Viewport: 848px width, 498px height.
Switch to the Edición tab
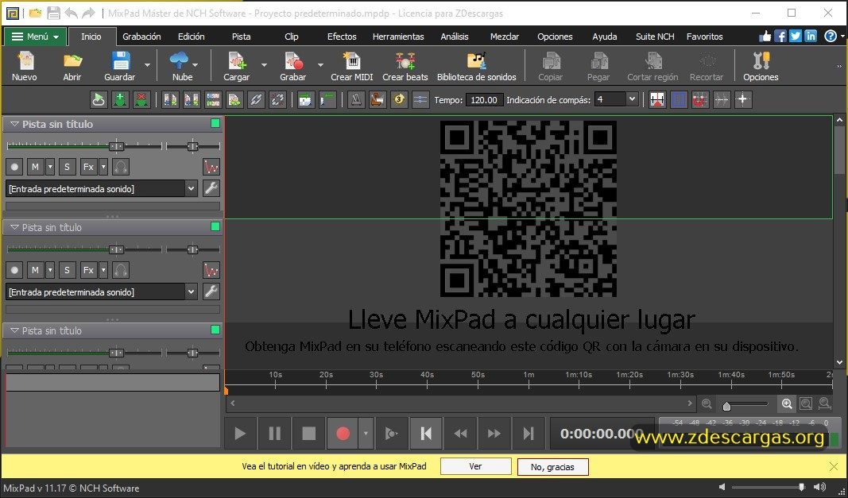coord(192,37)
